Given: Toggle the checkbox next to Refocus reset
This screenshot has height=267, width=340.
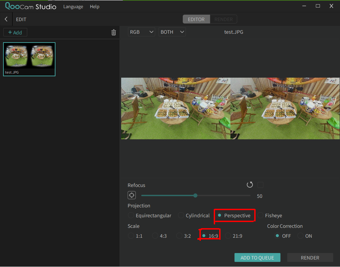Looking at the screenshot, I should point(260,185).
